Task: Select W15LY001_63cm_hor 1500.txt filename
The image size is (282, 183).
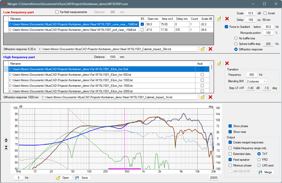Action: [71, 86]
